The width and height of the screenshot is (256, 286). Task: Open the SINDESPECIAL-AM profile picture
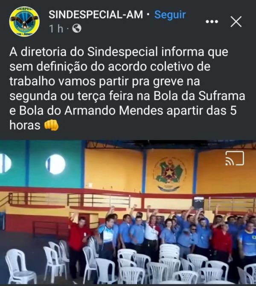coord(24,22)
